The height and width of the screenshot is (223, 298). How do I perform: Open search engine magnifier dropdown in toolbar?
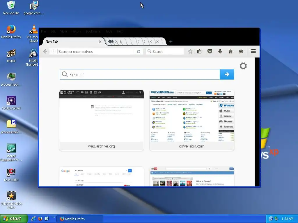click(x=149, y=51)
